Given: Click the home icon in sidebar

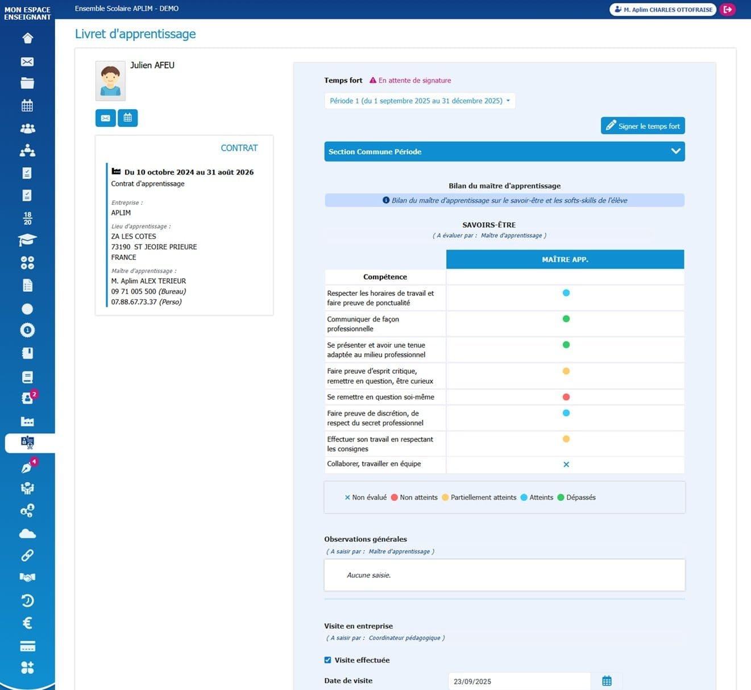Looking at the screenshot, I should tap(27, 38).
